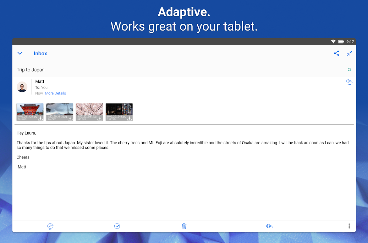The width and height of the screenshot is (368, 243).
Task: Select the recipient text To: You
Action: (x=42, y=87)
